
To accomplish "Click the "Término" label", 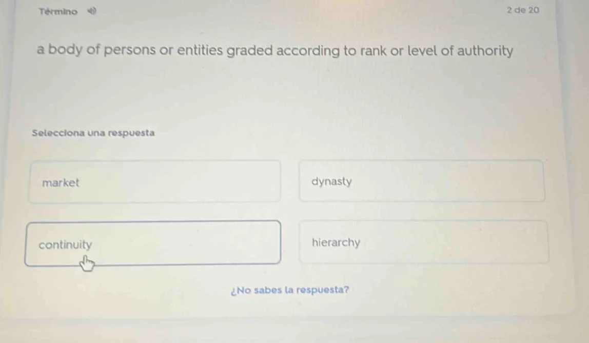I will click(58, 11).
